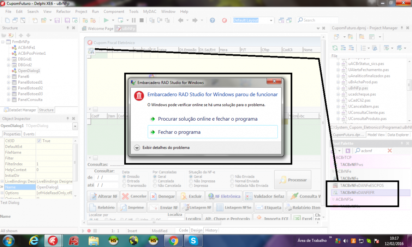
Task: Switch to the Code tab at the bottom
Action: (183, 230)
